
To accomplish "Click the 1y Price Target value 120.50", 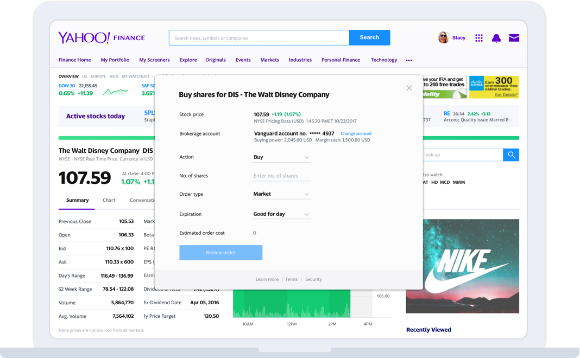I will click(211, 316).
